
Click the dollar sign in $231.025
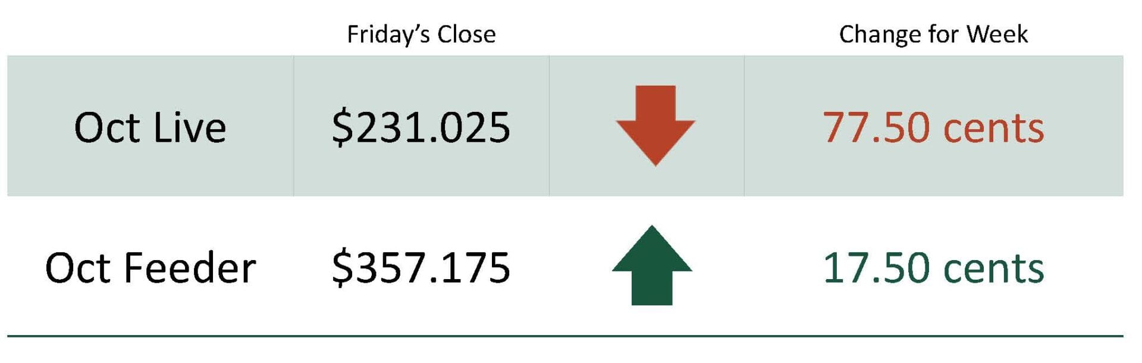(343, 127)
